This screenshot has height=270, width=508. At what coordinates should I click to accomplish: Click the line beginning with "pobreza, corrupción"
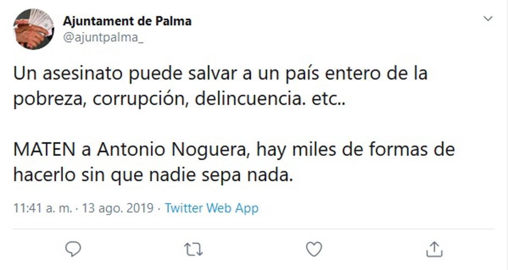click(179, 99)
